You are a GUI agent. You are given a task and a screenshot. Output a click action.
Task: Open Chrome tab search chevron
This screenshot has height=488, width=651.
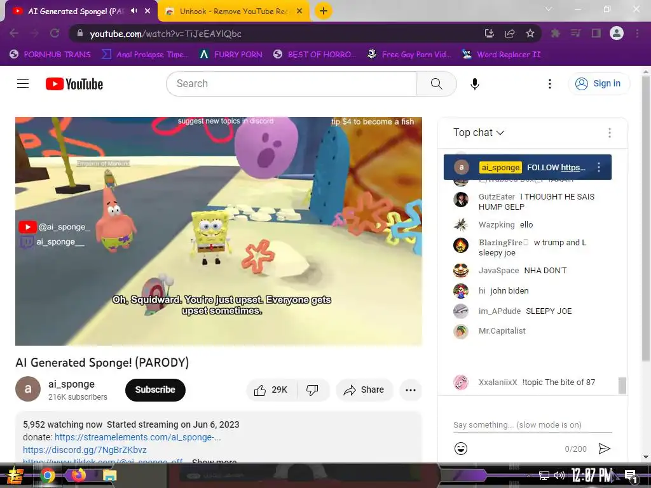coord(549,9)
